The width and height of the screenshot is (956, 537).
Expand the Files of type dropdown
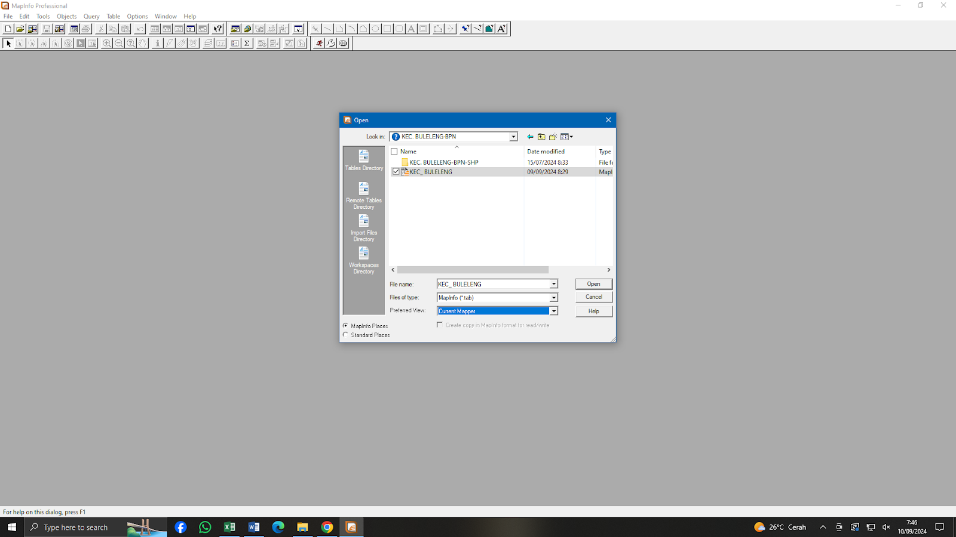(x=553, y=297)
